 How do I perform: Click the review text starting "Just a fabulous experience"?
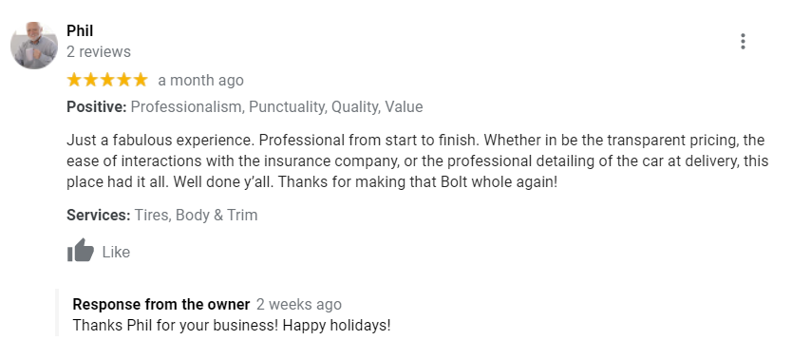point(417,161)
